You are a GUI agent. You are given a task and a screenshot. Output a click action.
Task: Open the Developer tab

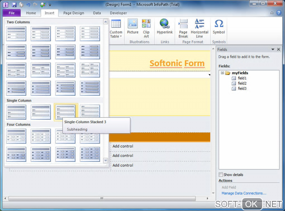click(118, 13)
